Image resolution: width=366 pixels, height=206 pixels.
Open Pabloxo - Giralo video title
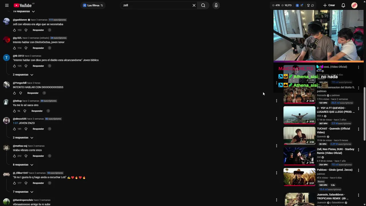[335, 170]
